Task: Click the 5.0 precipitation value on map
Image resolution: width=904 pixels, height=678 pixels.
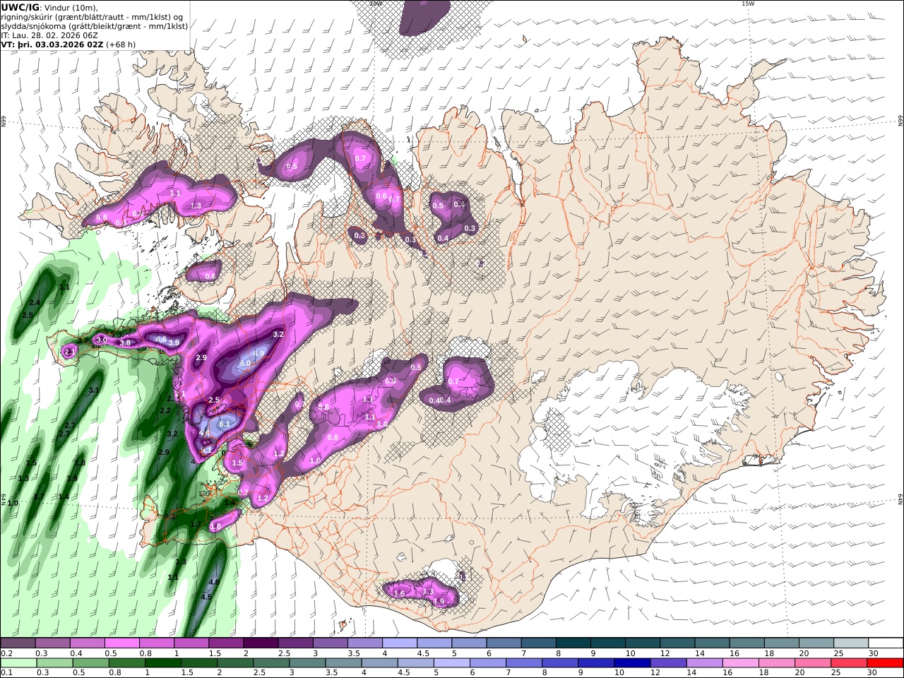Action: coord(245,363)
